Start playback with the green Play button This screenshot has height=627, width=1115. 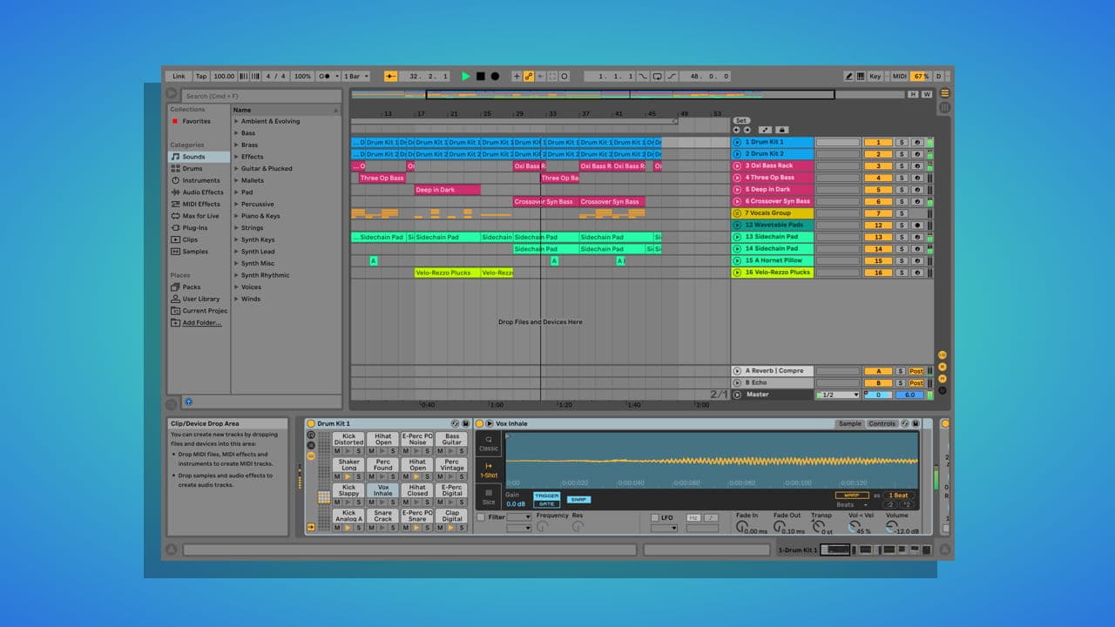pyautogui.click(x=466, y=77)
